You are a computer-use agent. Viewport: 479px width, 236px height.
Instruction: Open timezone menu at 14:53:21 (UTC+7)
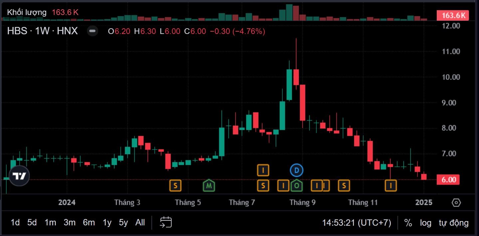point(357,222)
